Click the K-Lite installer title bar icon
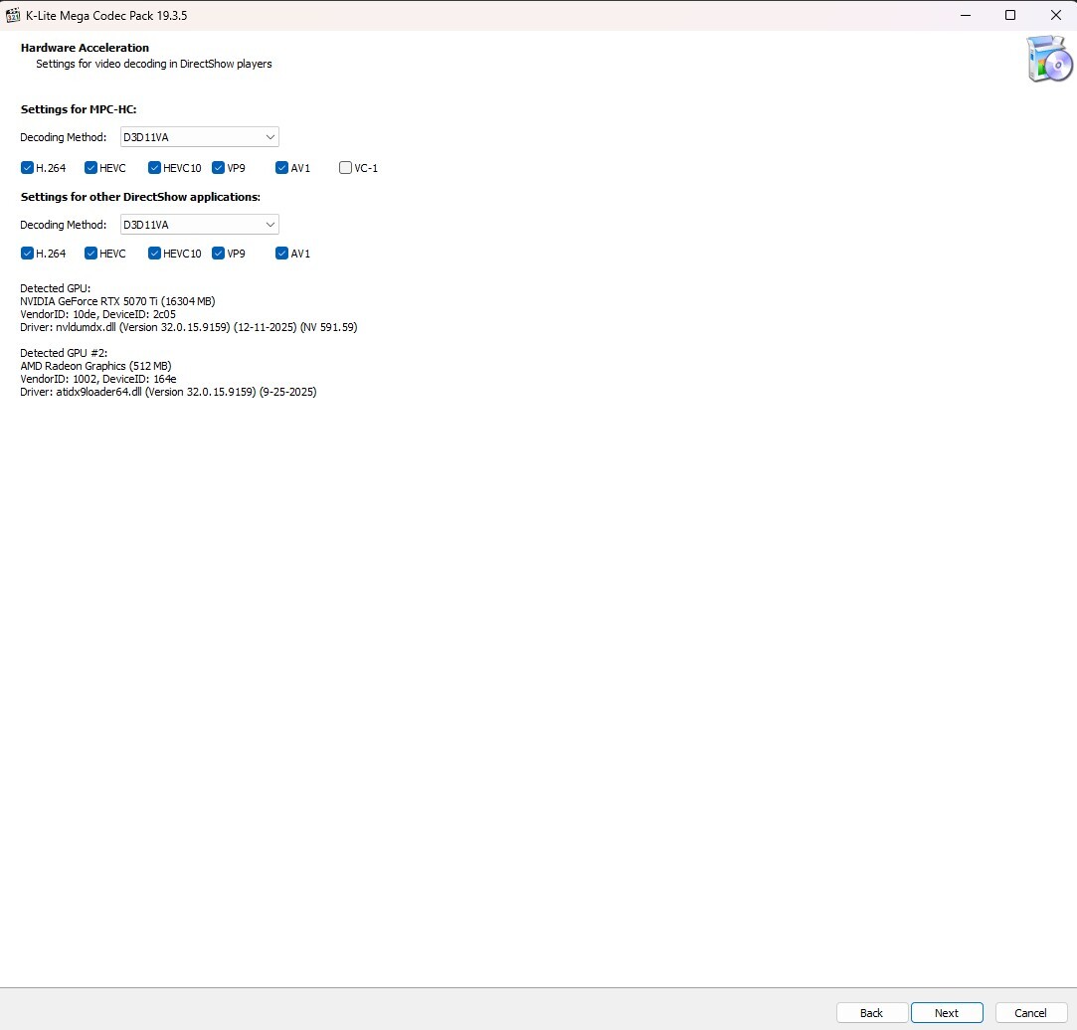Viewport: 1077px width, 1030px height. [14, 16]
